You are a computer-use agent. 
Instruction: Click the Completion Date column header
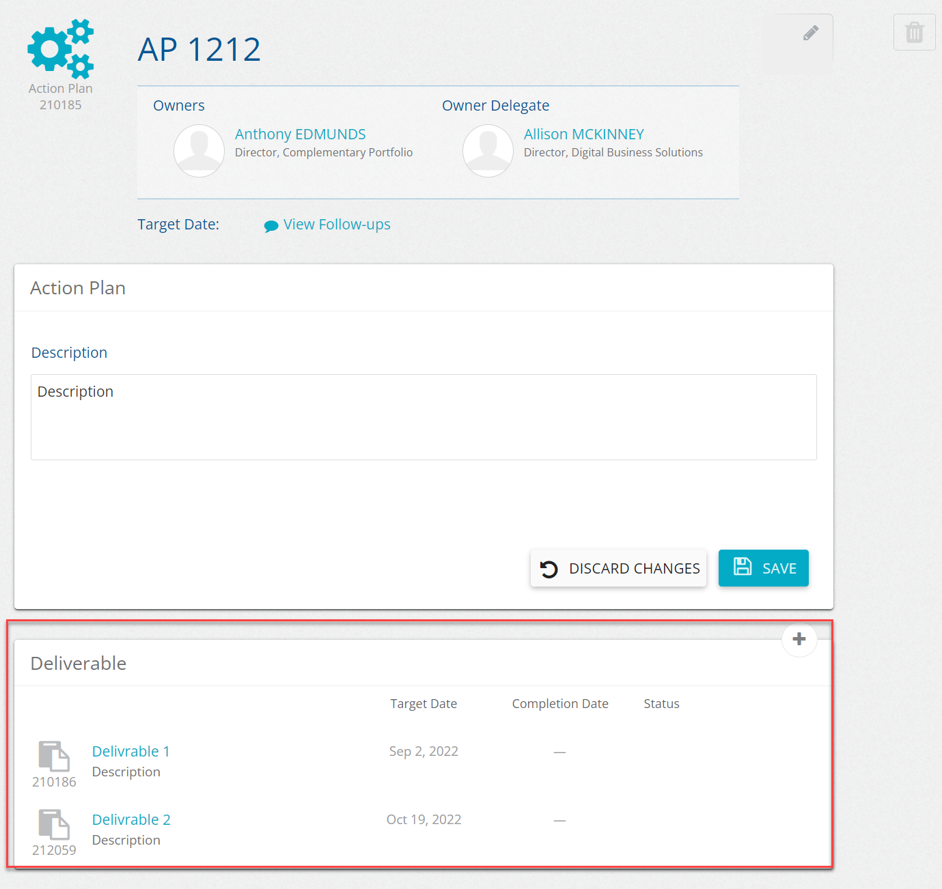click(x=559, y=704)
